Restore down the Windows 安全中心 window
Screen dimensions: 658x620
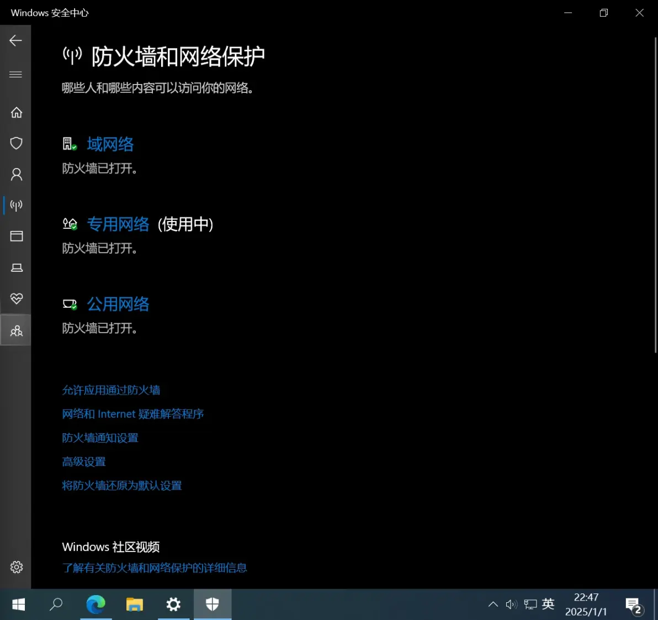pos(603,13)
